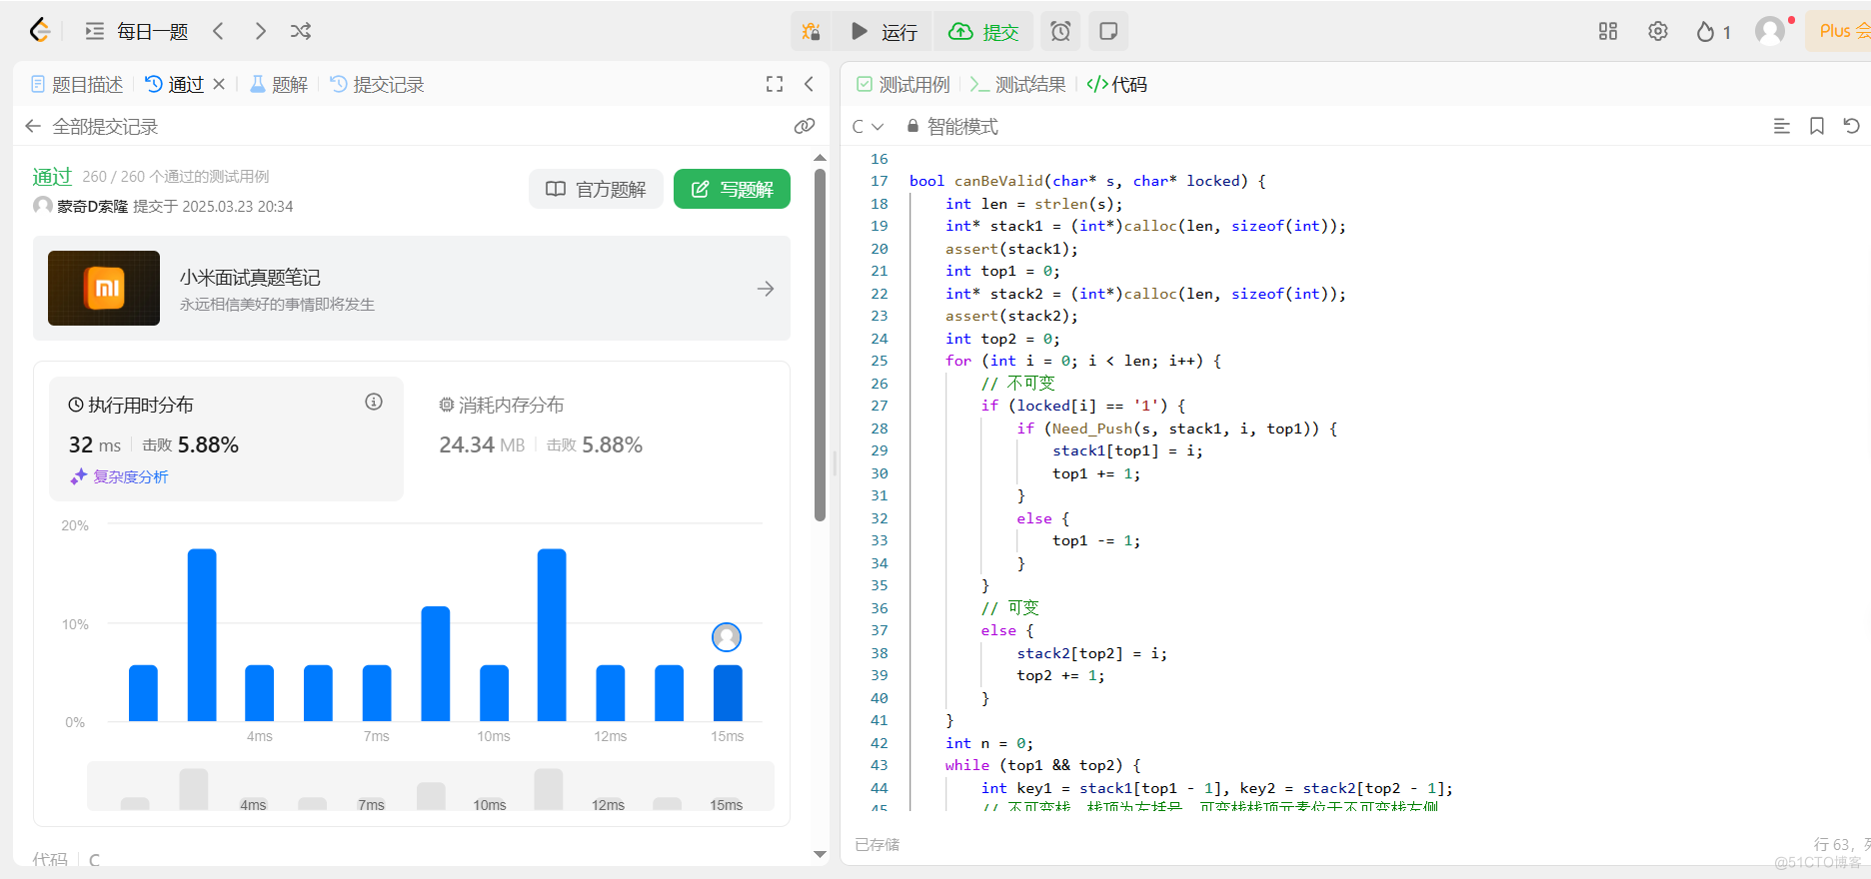Screen dimensions: 1871x879
Task: Open the notes sticky icon
Action: [1108, 31]
